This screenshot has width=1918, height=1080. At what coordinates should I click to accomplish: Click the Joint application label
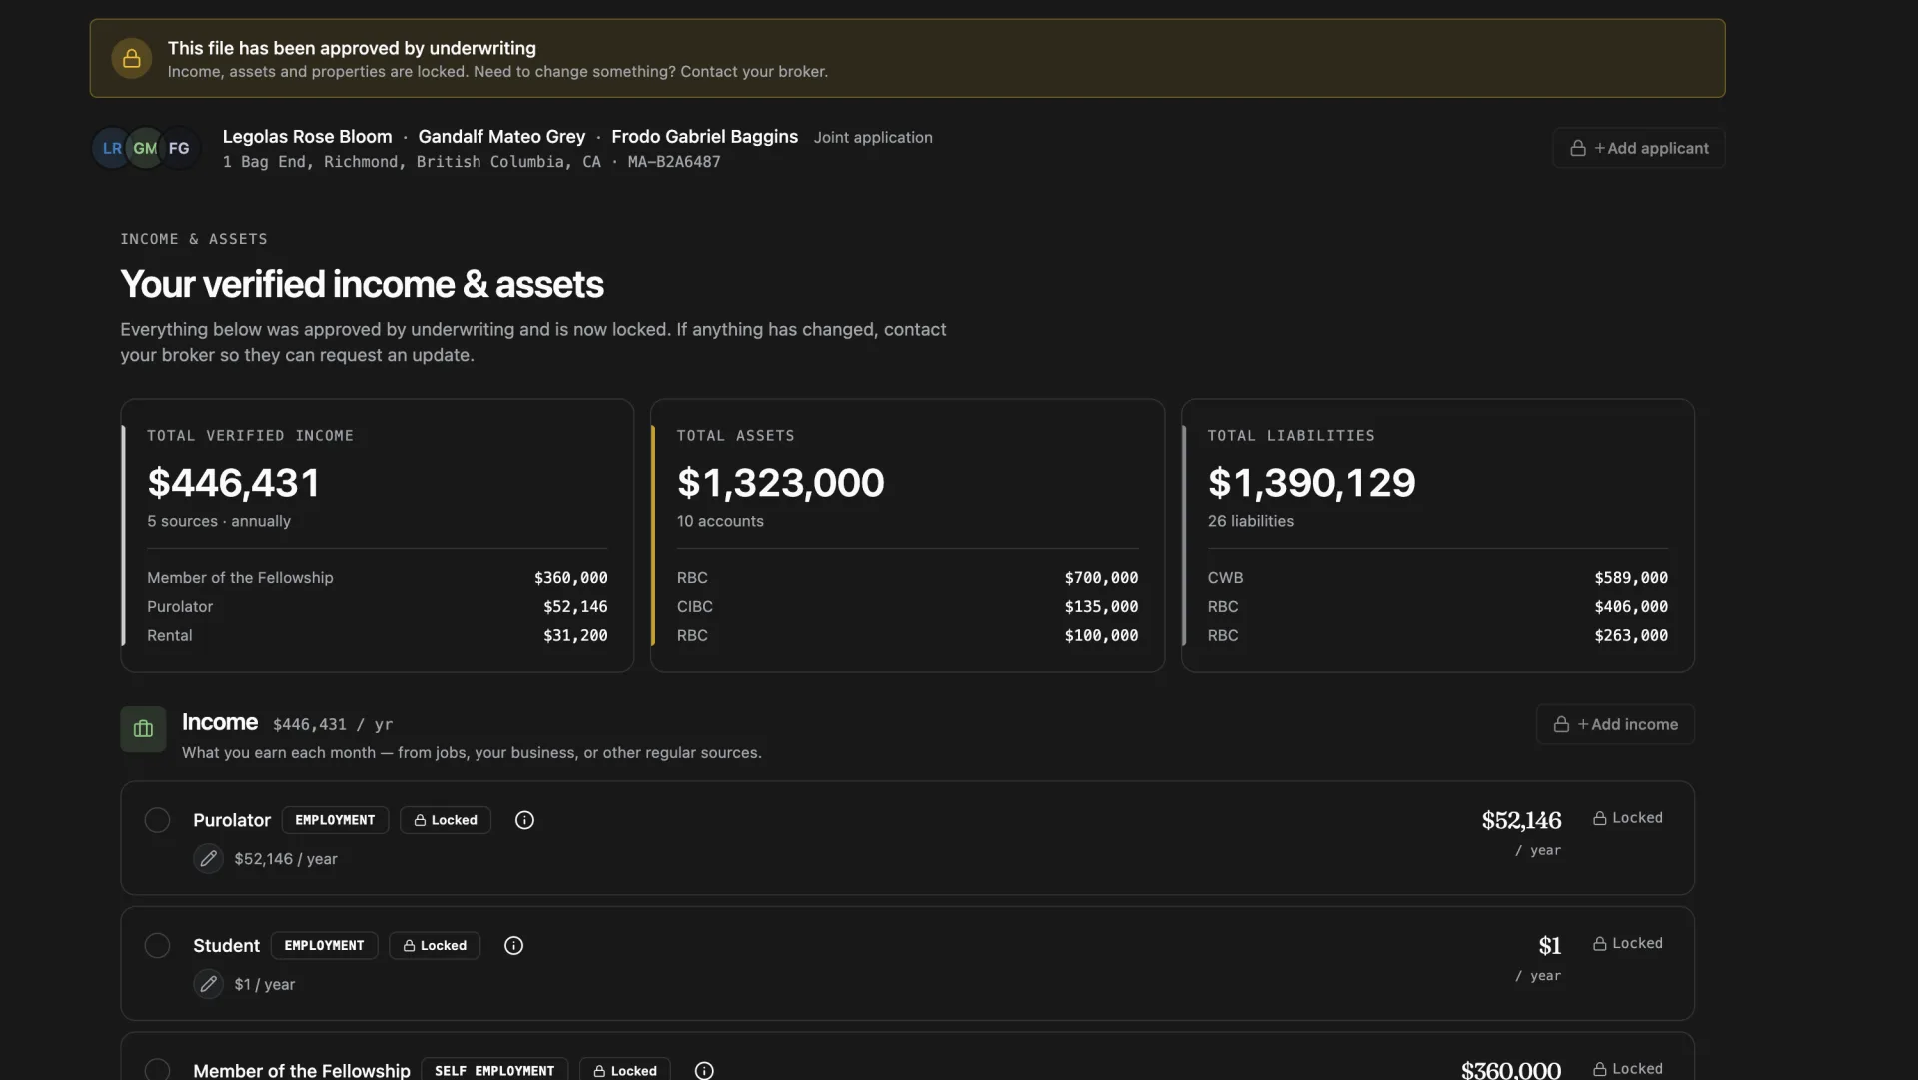873,138
